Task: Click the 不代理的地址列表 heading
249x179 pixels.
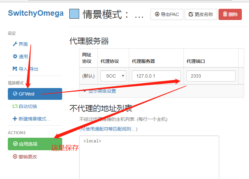Action: click(x=101, y=109)
